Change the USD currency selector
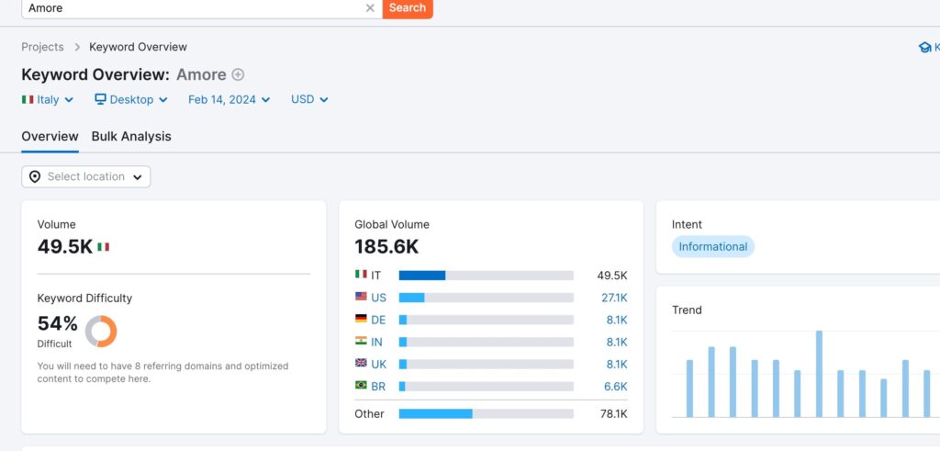This screenshot has width=940, height=451. click(x=309, y=99)
